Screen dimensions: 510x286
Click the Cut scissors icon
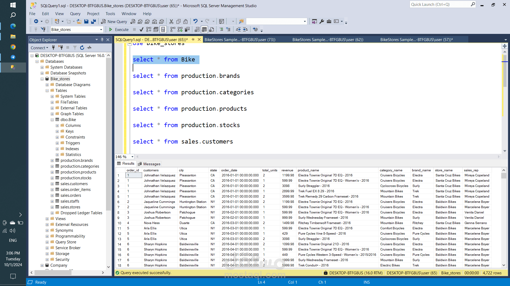[x=171, y=21]
